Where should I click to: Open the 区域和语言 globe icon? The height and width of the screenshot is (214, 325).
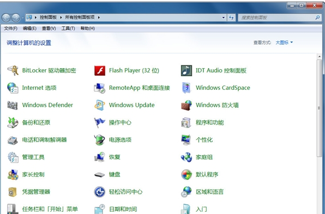186,192
